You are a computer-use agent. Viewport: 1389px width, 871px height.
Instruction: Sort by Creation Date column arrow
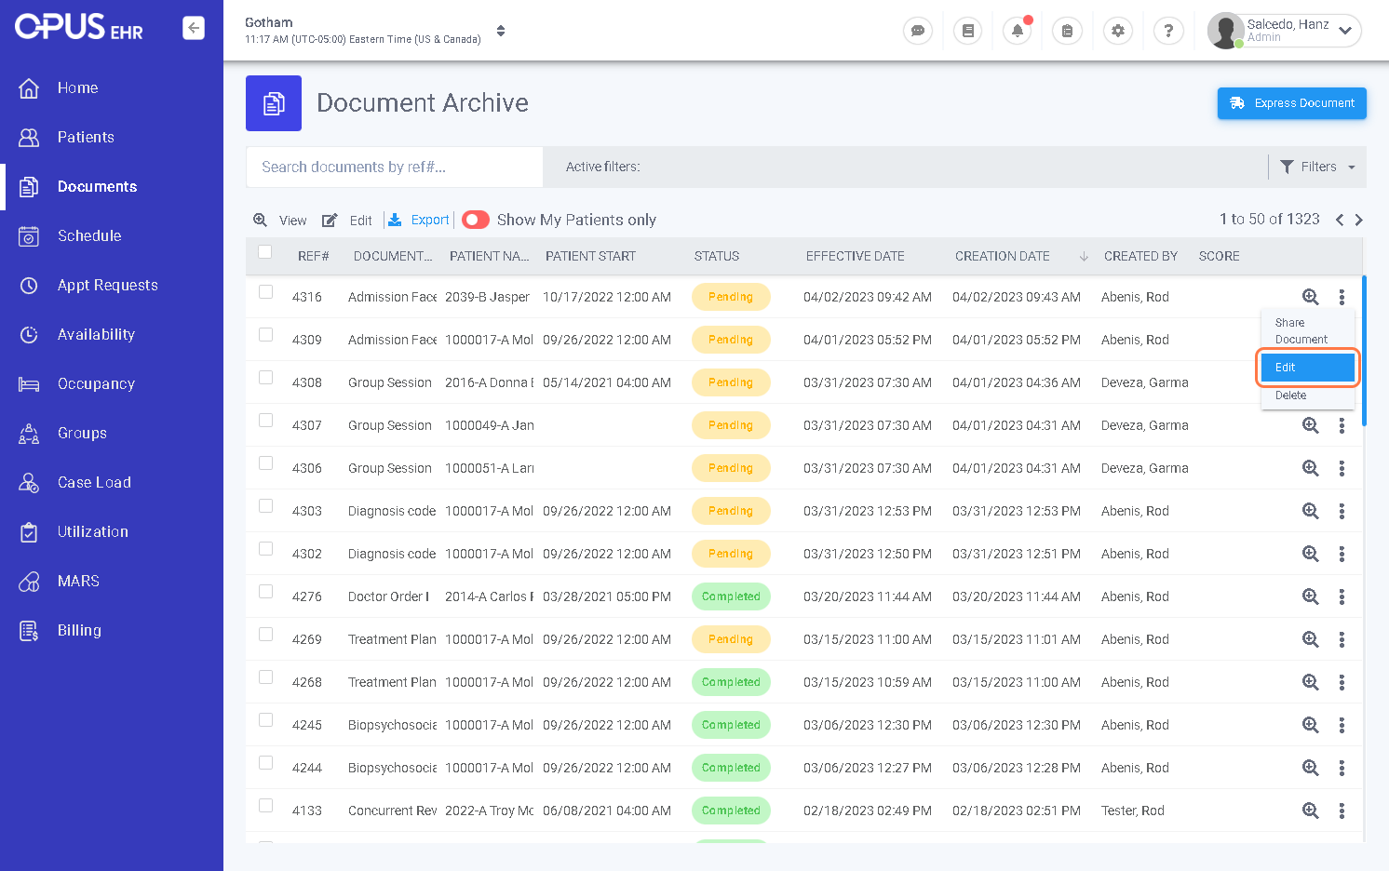click(x=1084, y=257)
